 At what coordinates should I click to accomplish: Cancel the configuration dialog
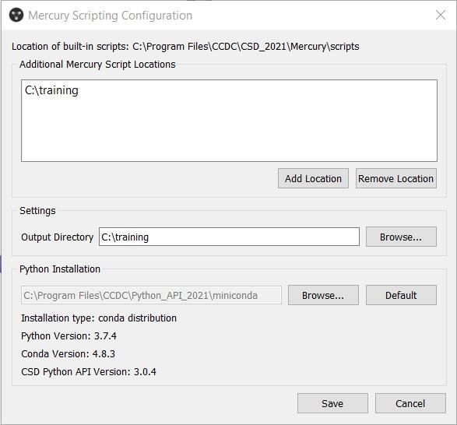pos(410,403)
